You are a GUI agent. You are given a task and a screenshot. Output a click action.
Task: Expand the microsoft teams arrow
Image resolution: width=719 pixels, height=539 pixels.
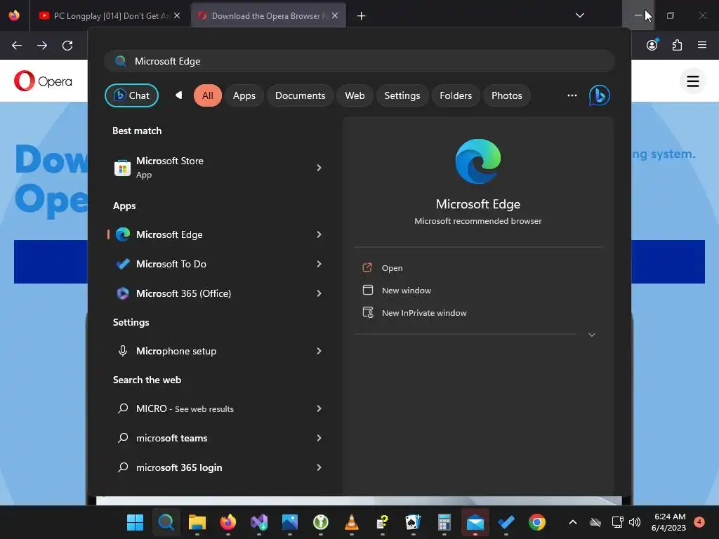tap(319, 438)
